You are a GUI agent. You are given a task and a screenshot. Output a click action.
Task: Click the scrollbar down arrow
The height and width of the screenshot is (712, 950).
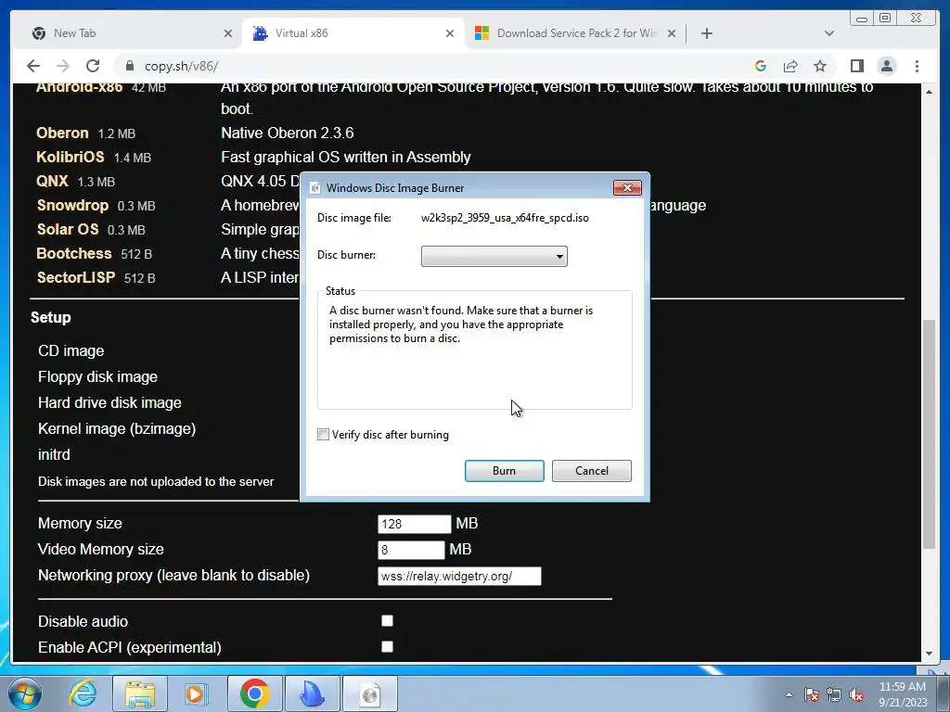(x=929, y=654)
